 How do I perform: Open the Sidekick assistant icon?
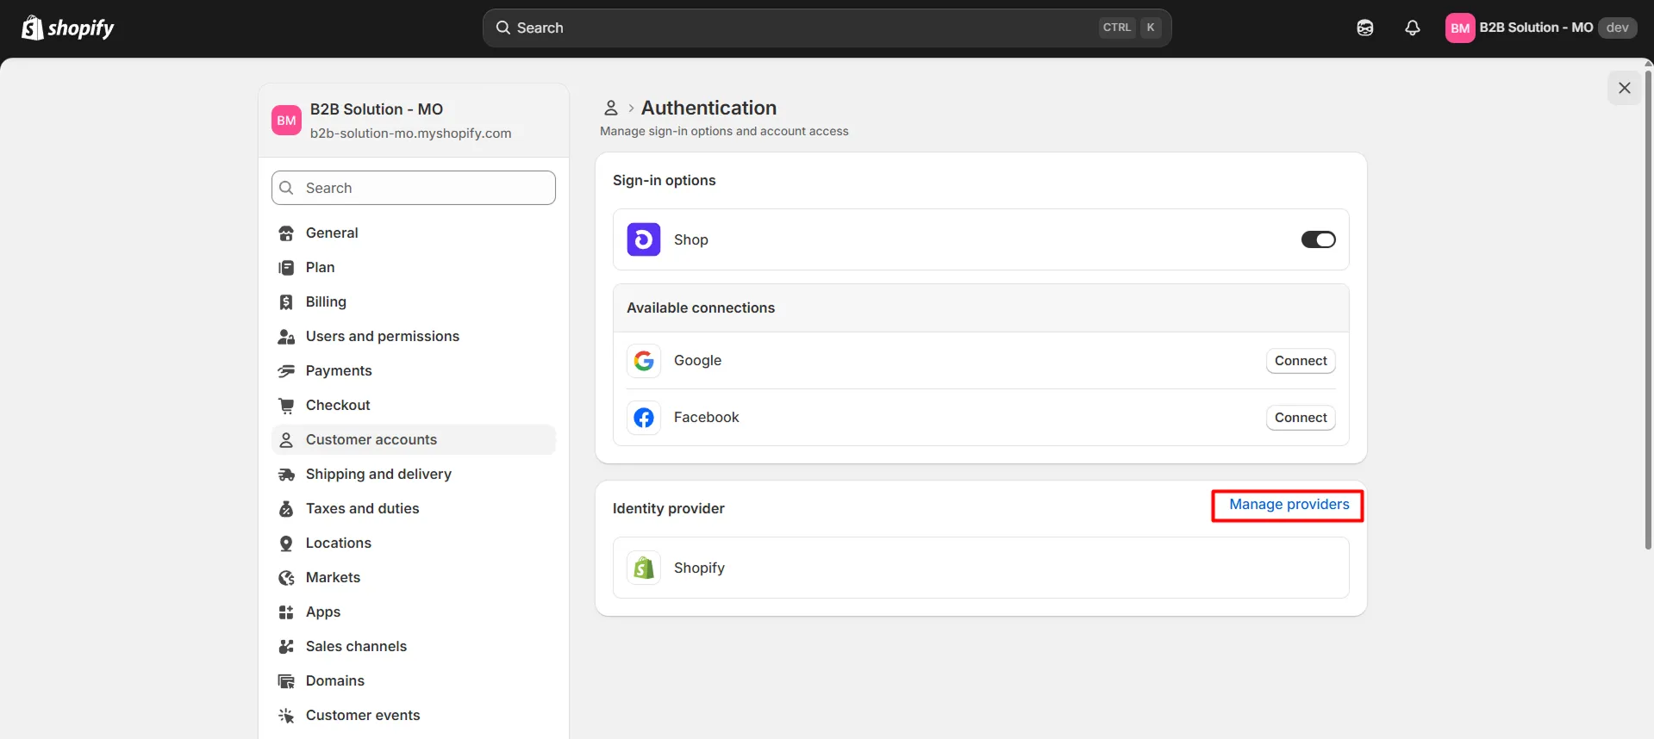(1365, 28)
